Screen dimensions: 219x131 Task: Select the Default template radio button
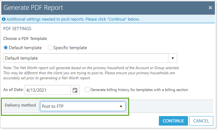(x=6, y=48)
